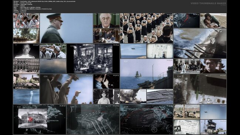Select thumbnail of sailors in white caps drinking

pos(53,51)
